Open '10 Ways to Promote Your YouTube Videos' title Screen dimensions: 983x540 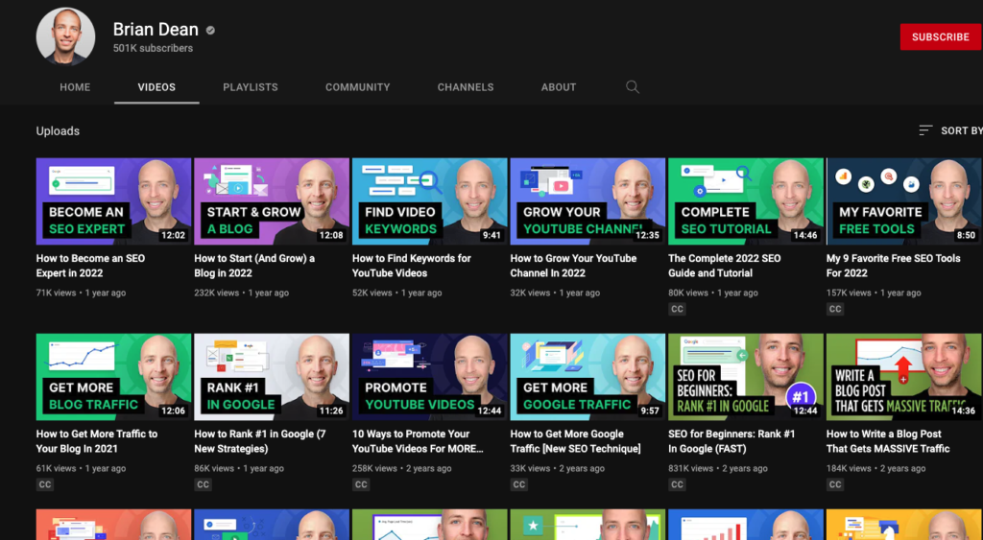(418, 441)
